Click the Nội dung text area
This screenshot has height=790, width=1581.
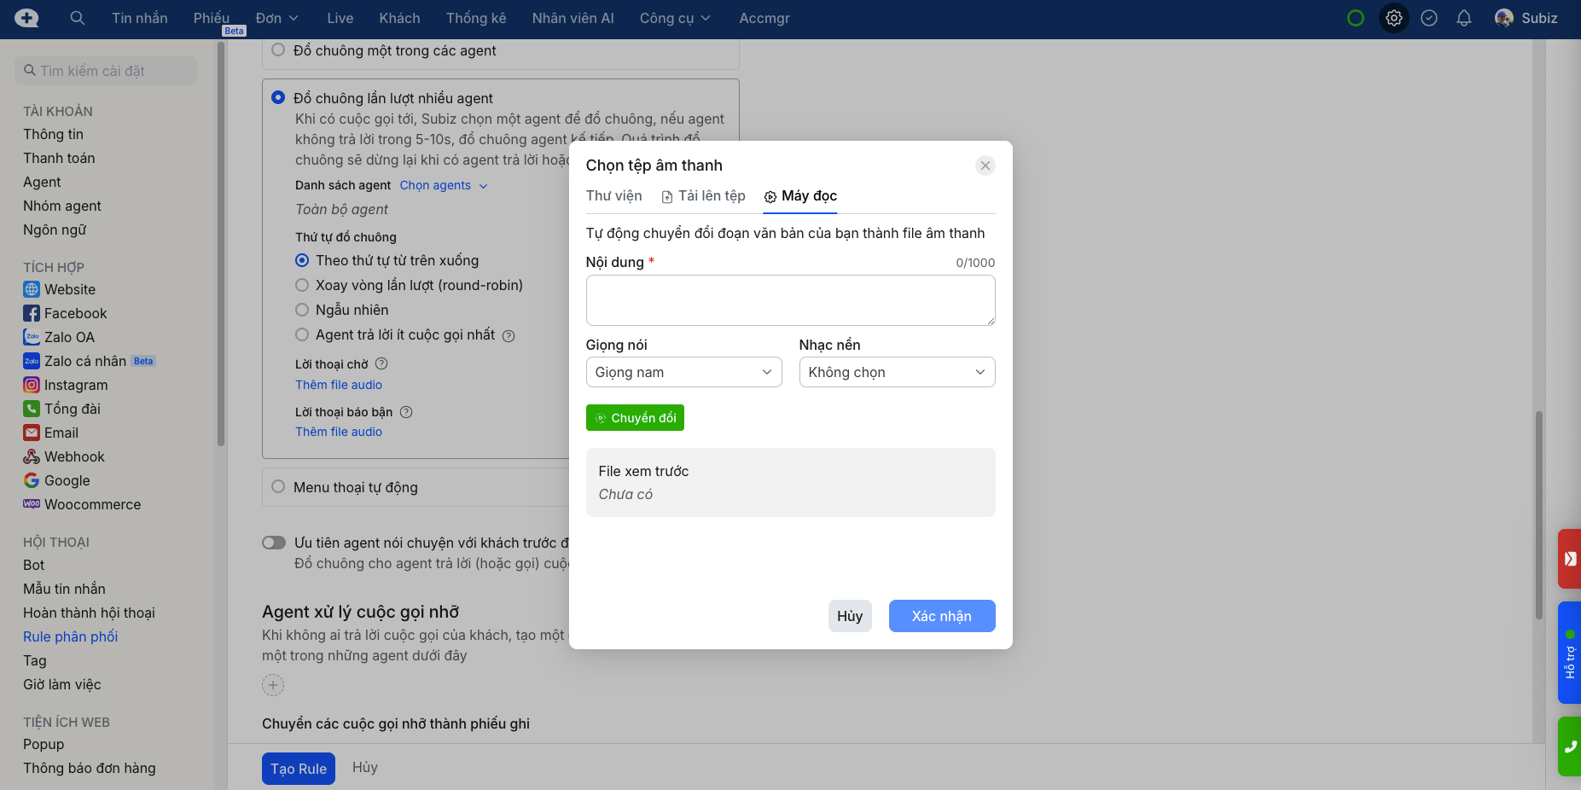click(x=790, y=300)
